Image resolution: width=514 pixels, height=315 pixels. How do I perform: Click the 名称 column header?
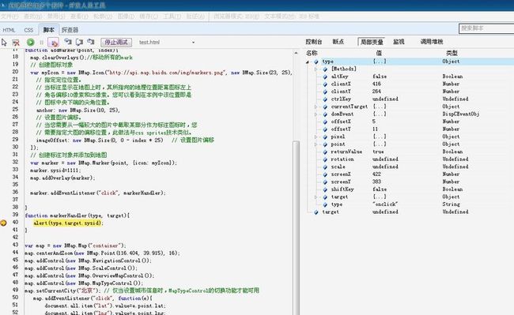(x=312, y=53)
